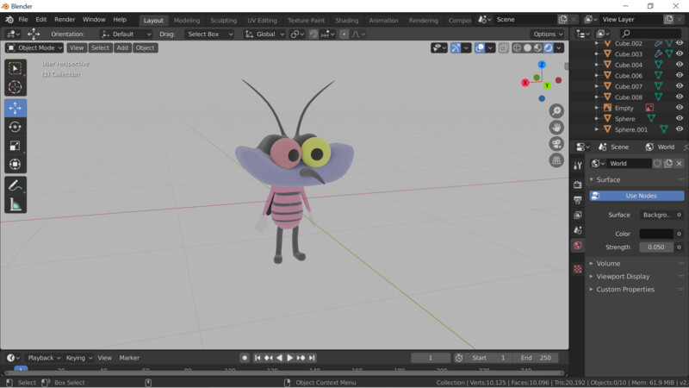Open the Render menu
Viewport: 689px width, 388px height.
65,19
